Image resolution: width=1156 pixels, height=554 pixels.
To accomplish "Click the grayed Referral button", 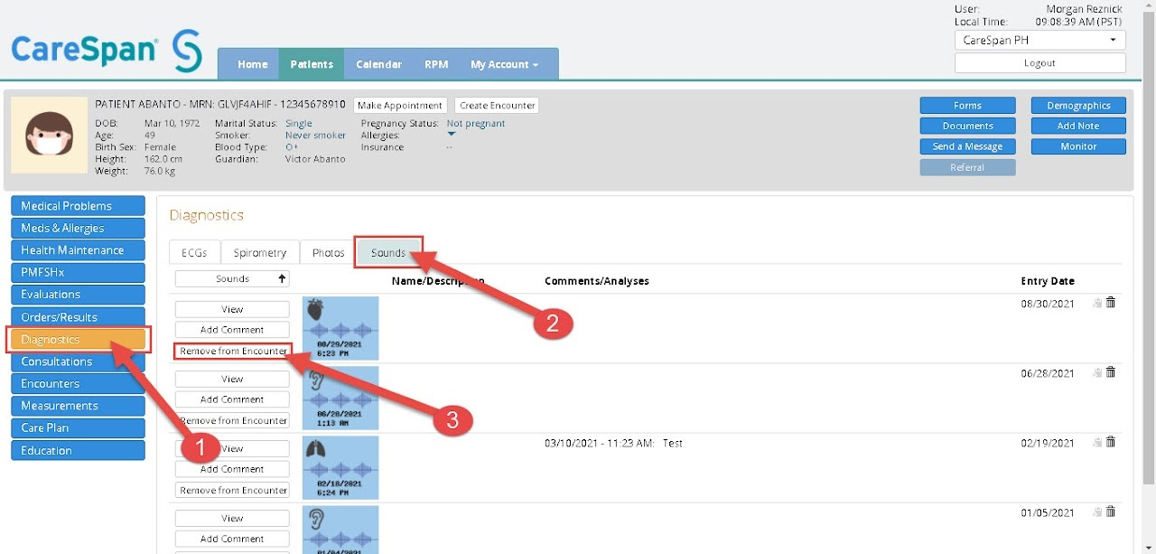I will 967,167.
